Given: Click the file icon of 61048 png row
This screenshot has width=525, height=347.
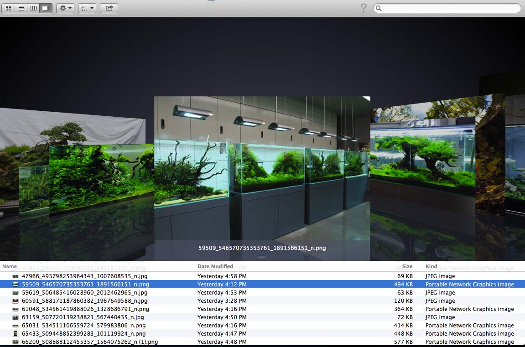Looking at the screenshot, I should click(x=16, y=309).
